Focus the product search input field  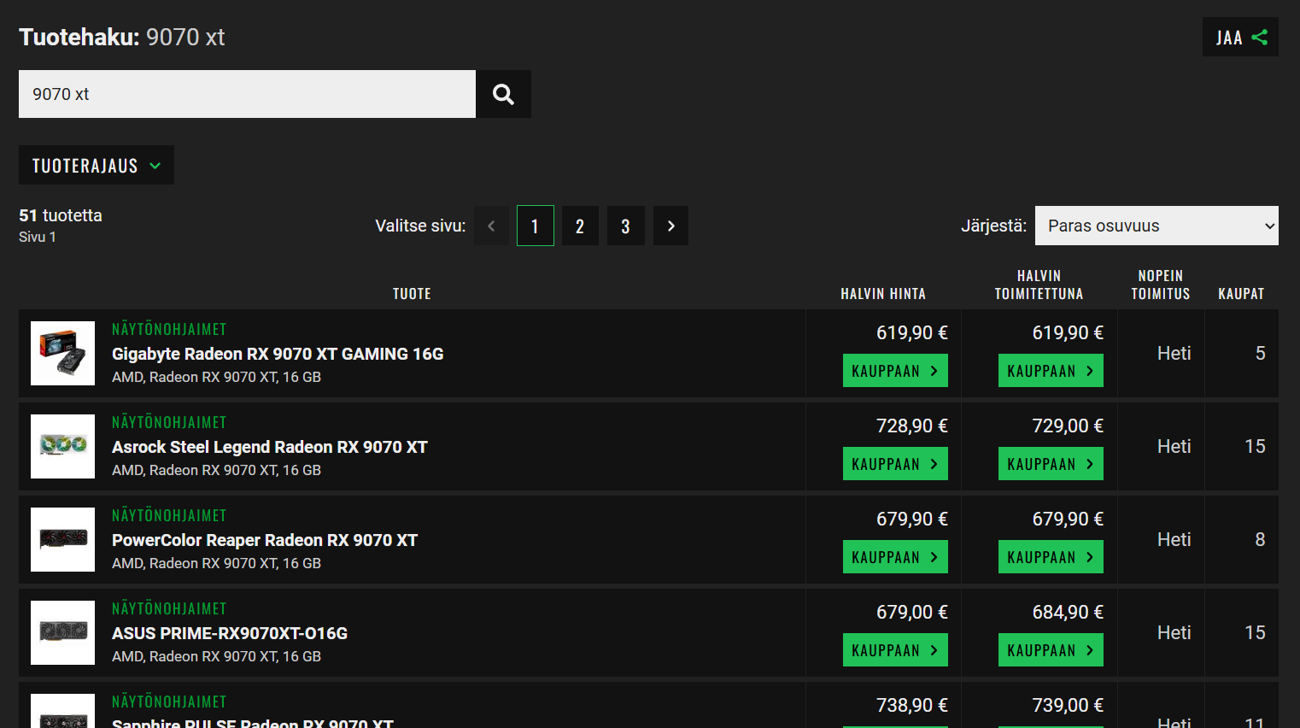(247, 94)
